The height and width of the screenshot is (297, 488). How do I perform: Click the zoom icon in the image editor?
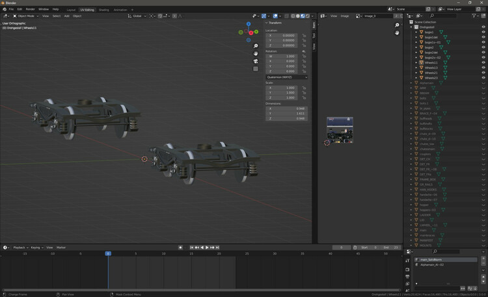[397, 25]
